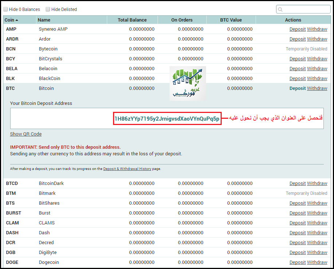Click the Dash name cell

tap(44, 232)
